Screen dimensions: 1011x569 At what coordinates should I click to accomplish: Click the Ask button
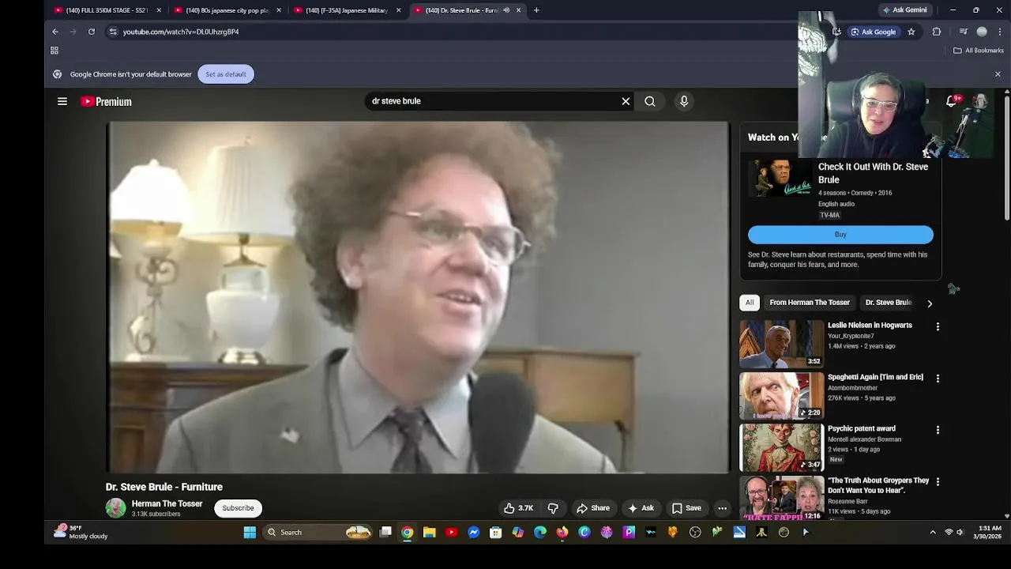point(641,508)
